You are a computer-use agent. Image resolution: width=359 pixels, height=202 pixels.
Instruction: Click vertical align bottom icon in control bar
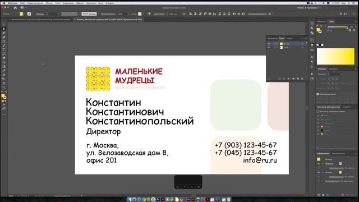(x=214, y=14)
